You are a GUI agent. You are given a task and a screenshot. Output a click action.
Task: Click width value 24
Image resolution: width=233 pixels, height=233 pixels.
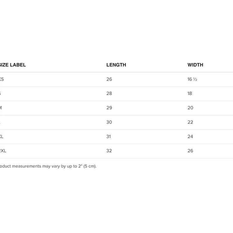(x=190, y=136)
